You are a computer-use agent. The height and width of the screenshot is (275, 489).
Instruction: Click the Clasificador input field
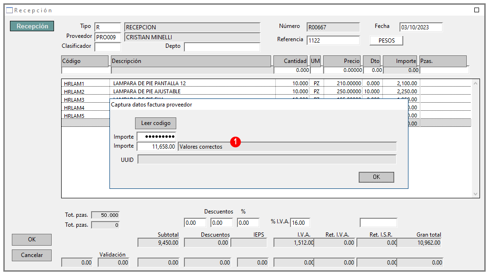click(108, 47)
